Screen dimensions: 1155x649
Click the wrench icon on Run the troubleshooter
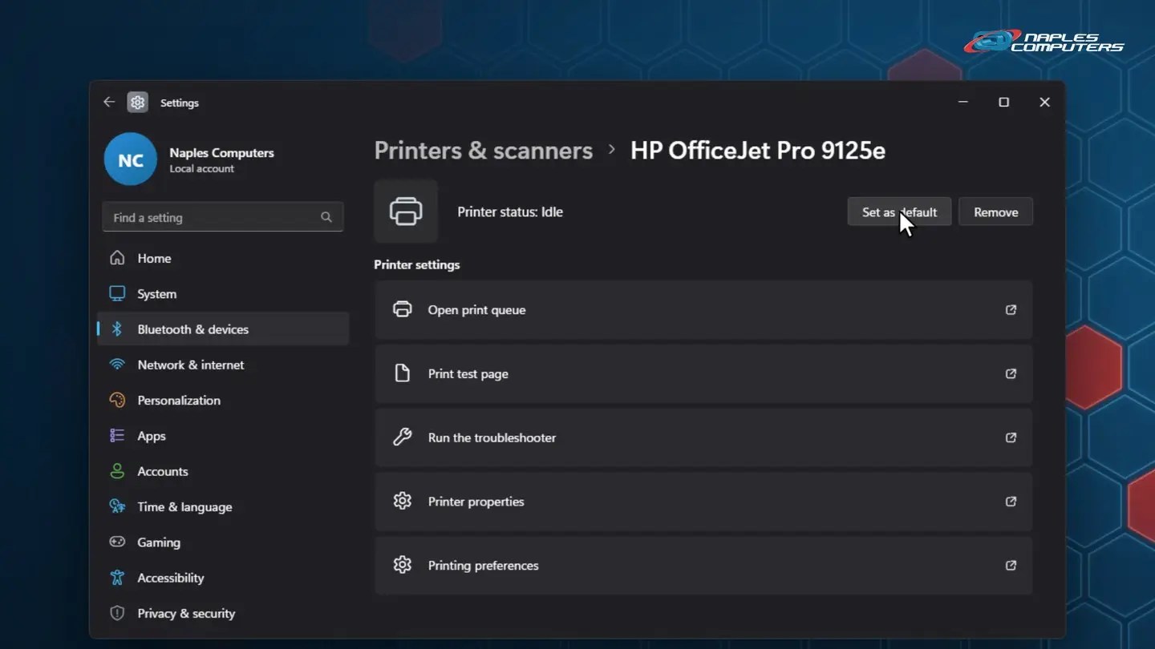(x=403, y=437)
